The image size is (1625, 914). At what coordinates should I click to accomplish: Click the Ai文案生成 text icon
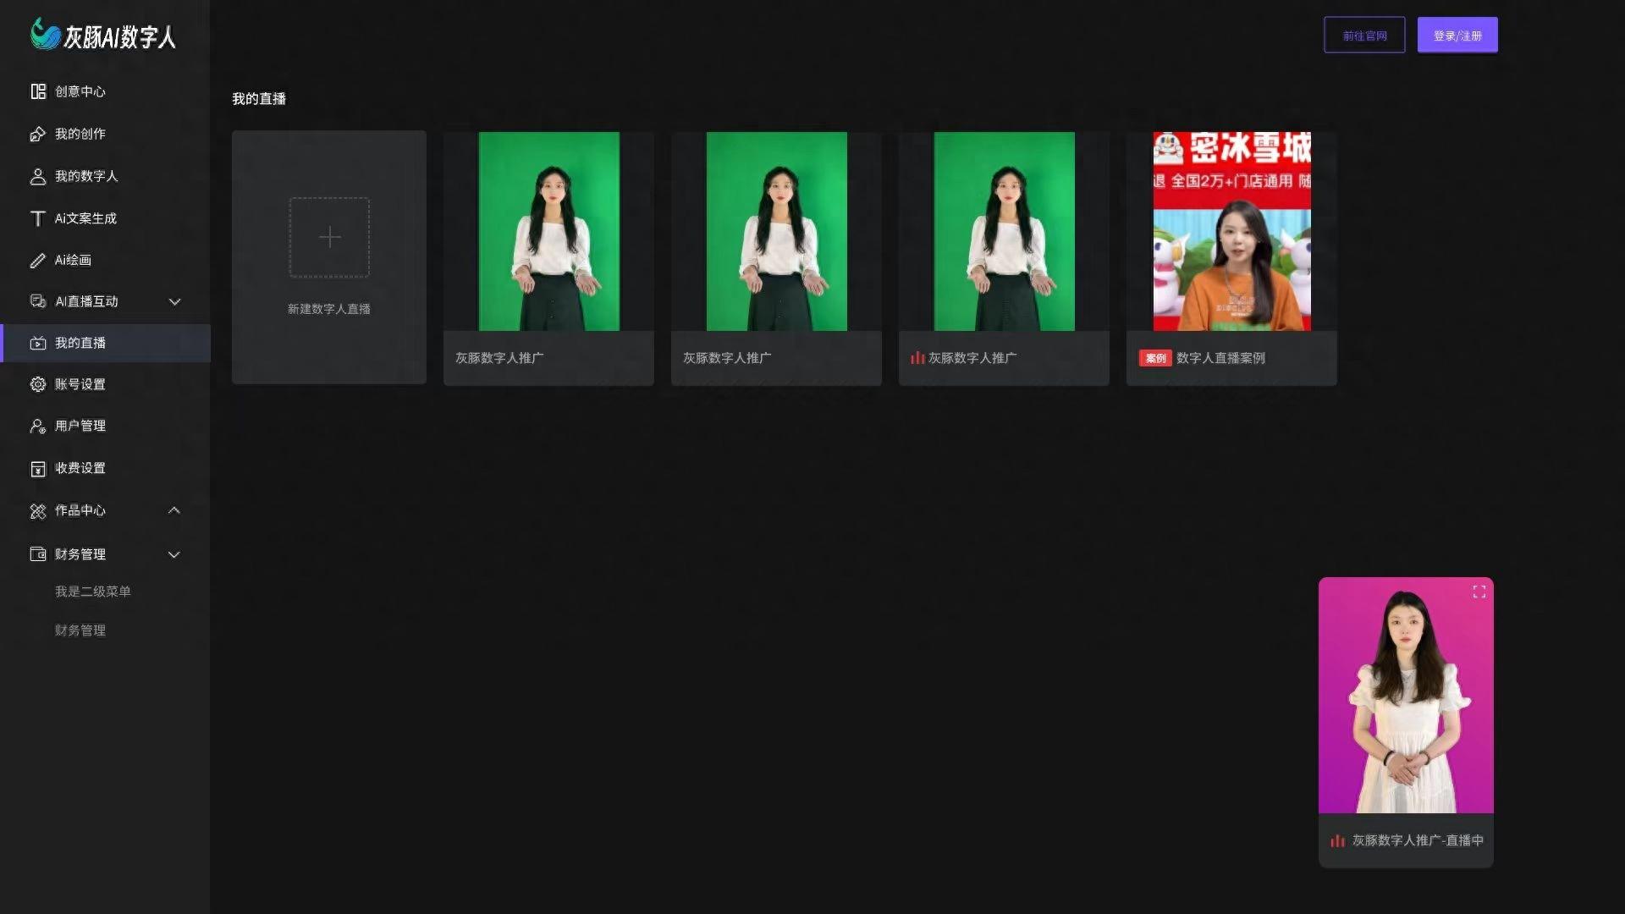pyautogui.click(x=38, y=218)
